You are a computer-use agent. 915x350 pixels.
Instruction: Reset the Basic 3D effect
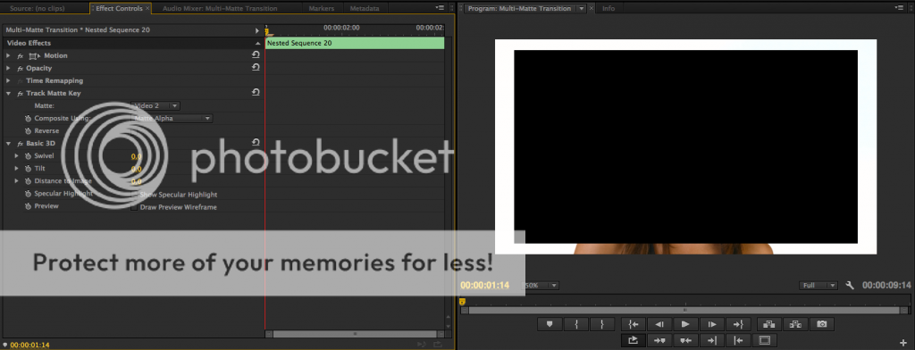tap(256, 142)
